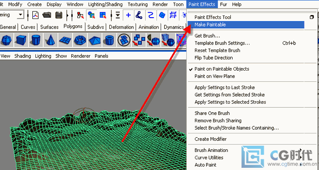Screen dimensions: 319x170
Task: Open Paint Effects Tool option box
Action: point(311,17)
